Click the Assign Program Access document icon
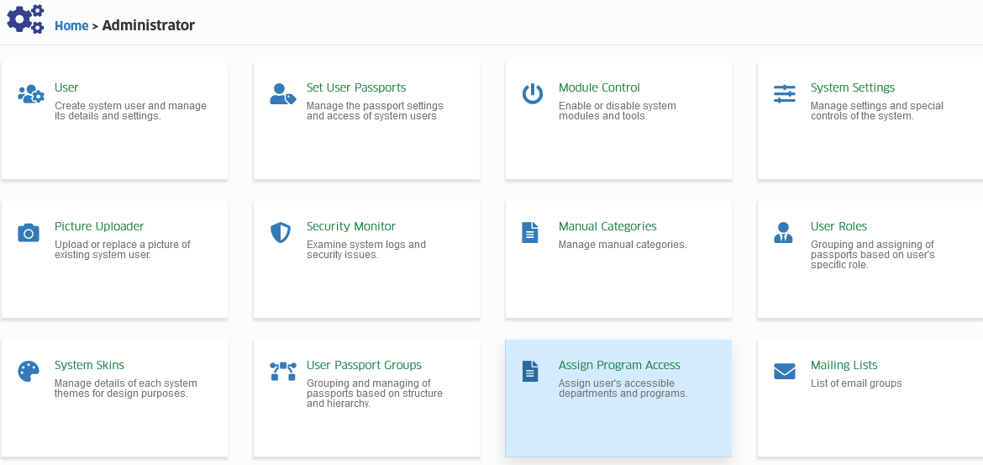 pyautogui.click(x=530, y=372)
